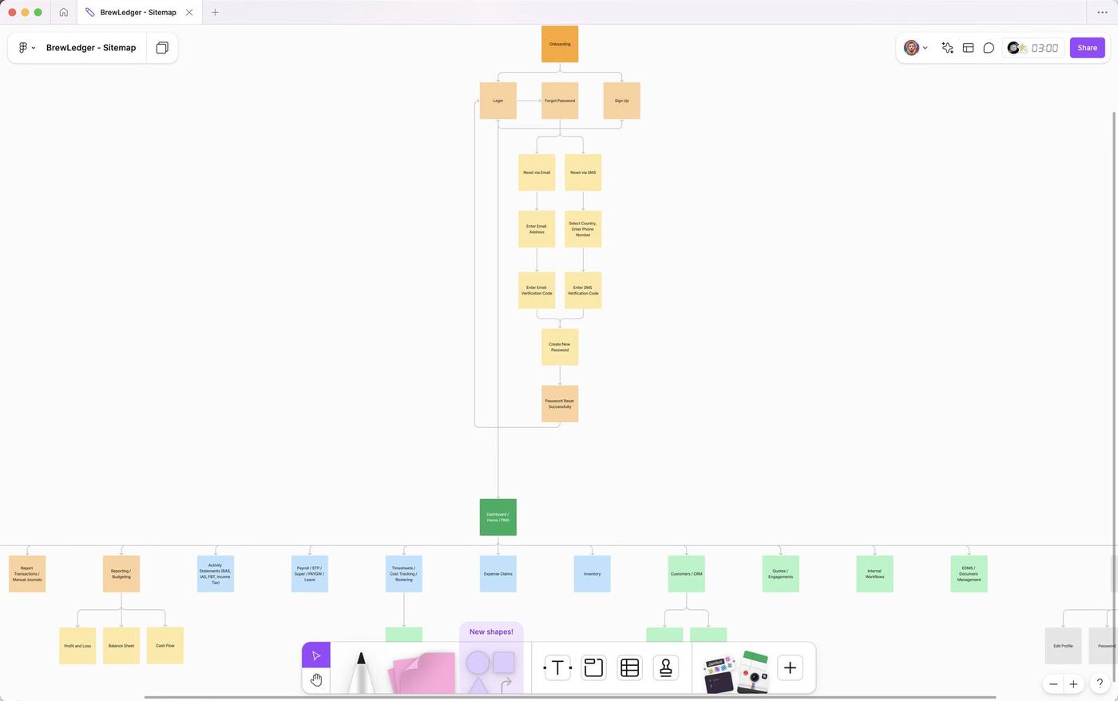Select the Section tool
The width and height of the screenshot is (1118, 701).
pos(593,667)
